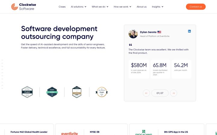
Task: Click '8th GPS App in the US' text
Action: point(176,132)
